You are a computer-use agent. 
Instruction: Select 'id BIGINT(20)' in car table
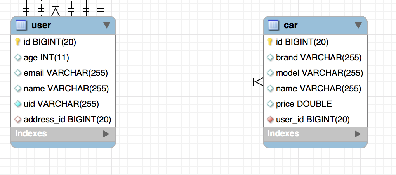coord(302,42)
